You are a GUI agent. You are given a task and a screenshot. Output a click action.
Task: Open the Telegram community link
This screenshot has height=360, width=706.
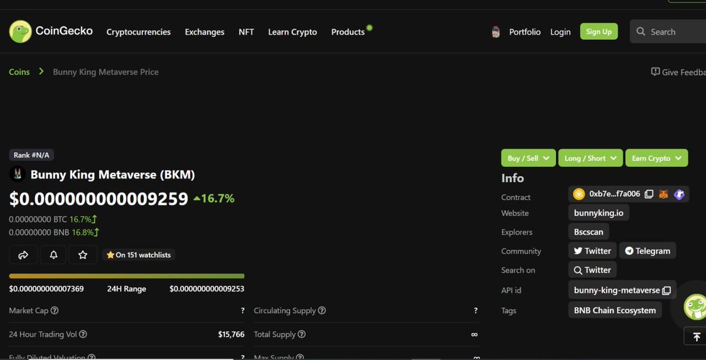pos(647,251)
